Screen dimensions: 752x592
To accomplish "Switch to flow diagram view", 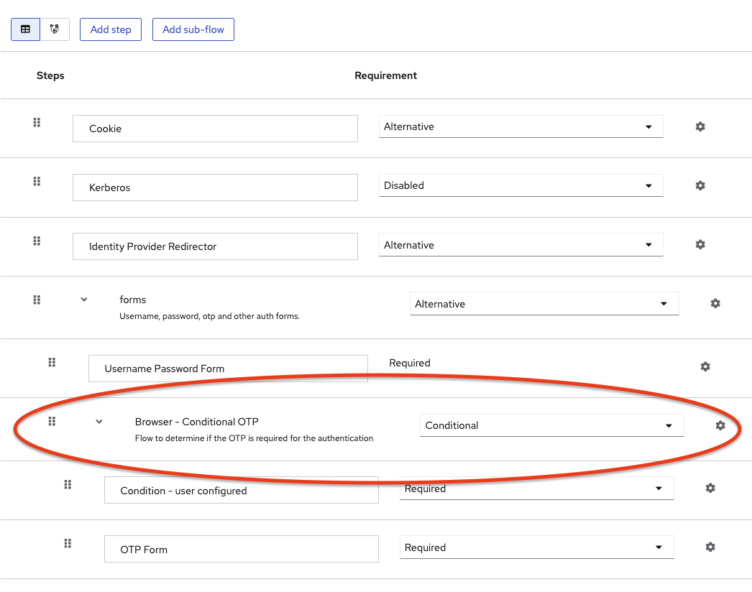I will [55, 29].
